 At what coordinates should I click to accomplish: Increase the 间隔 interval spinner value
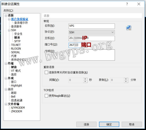pyautogui.click(x=85, y=79)
